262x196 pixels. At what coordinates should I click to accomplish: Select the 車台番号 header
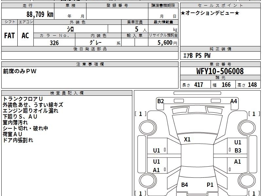[220, 64]
